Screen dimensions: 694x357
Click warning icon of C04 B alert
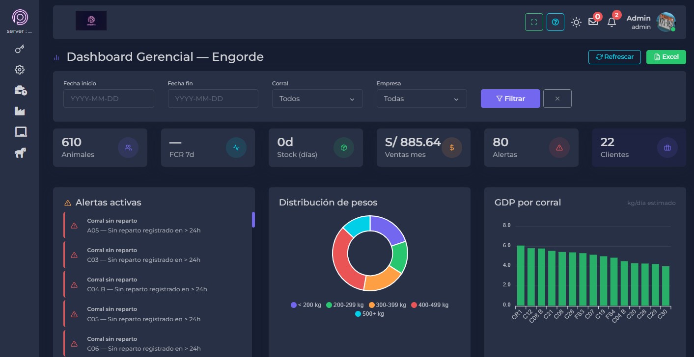tap(74, 285)
